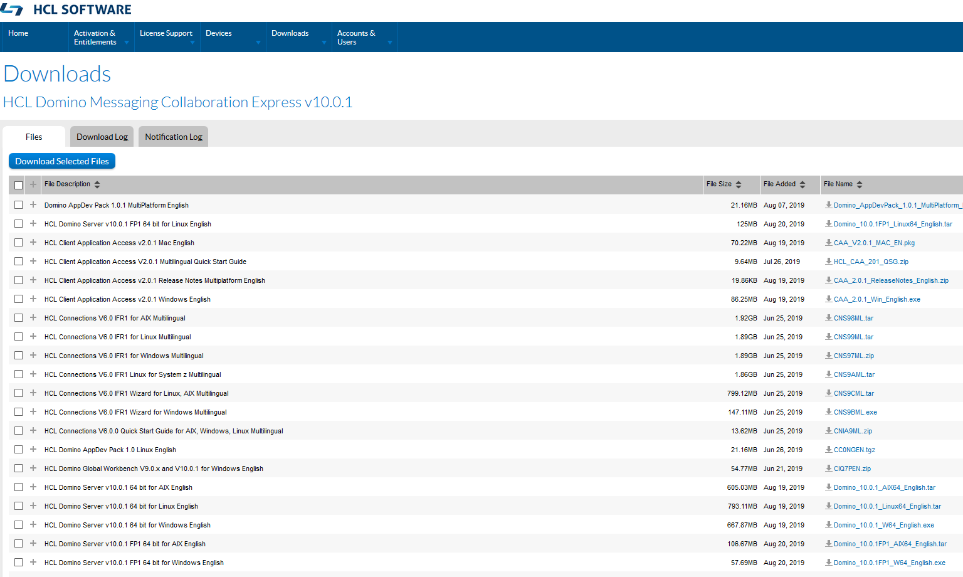This screenshot has height=577, width=963.
Task: Click download icon next to CNS98ML.tar
Action: coord(829,318)
